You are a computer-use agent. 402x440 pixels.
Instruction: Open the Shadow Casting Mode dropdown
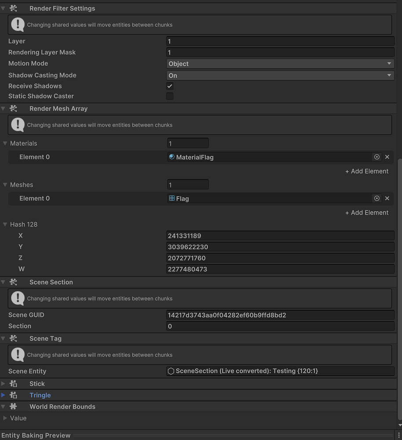pyautogui.click(x=280, y=75)
